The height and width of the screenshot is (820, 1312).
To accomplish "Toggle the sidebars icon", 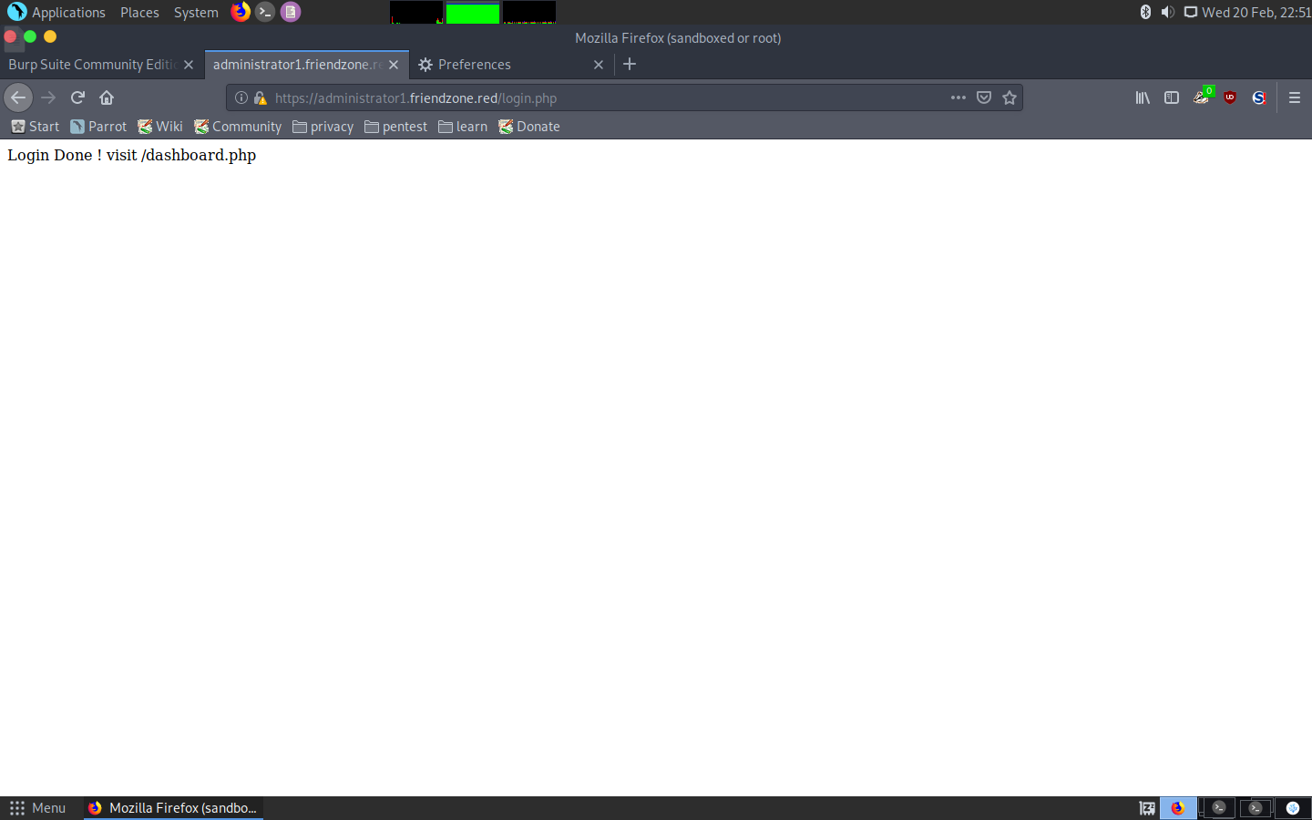I will (1172, 97).
